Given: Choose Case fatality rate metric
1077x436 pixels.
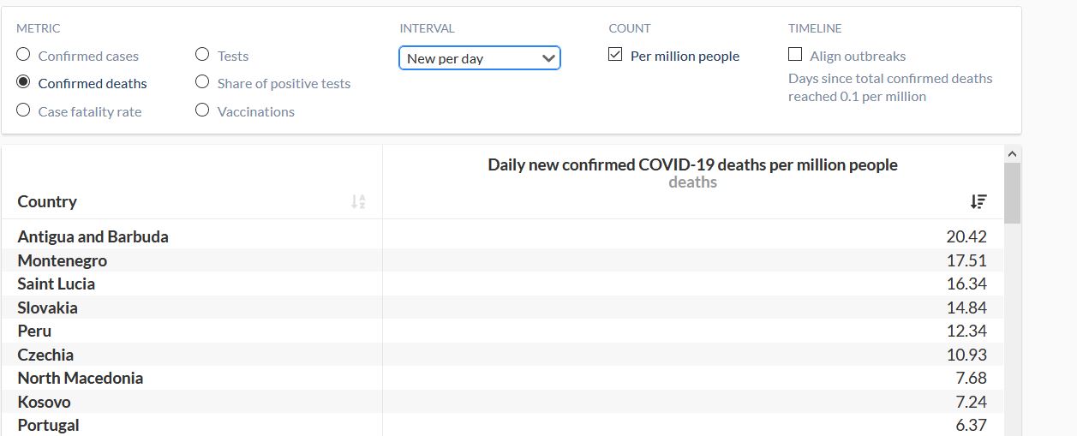Looking at the screenshot, I should pos(24,110).
